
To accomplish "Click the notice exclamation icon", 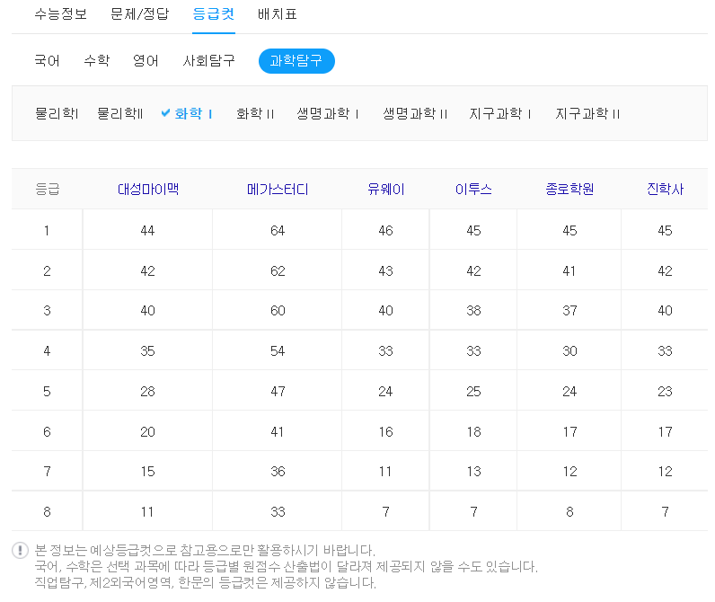I will [x=20, y=551].
